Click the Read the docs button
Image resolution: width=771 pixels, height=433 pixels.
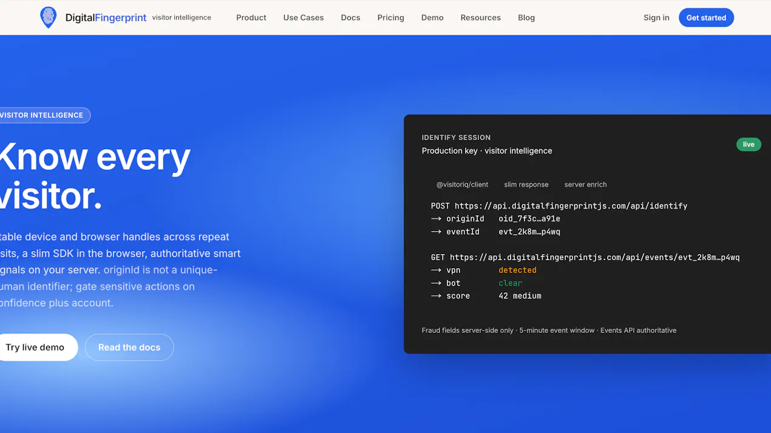129,347
